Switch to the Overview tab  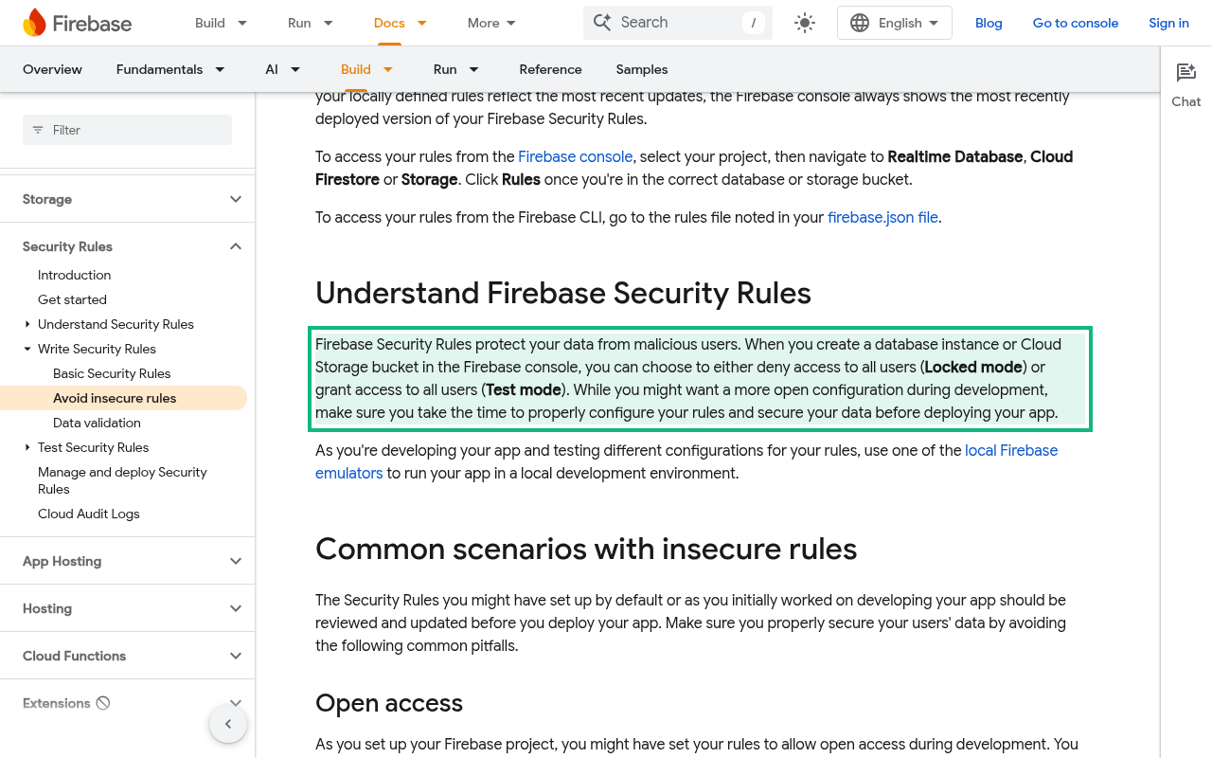click(52, 69)
